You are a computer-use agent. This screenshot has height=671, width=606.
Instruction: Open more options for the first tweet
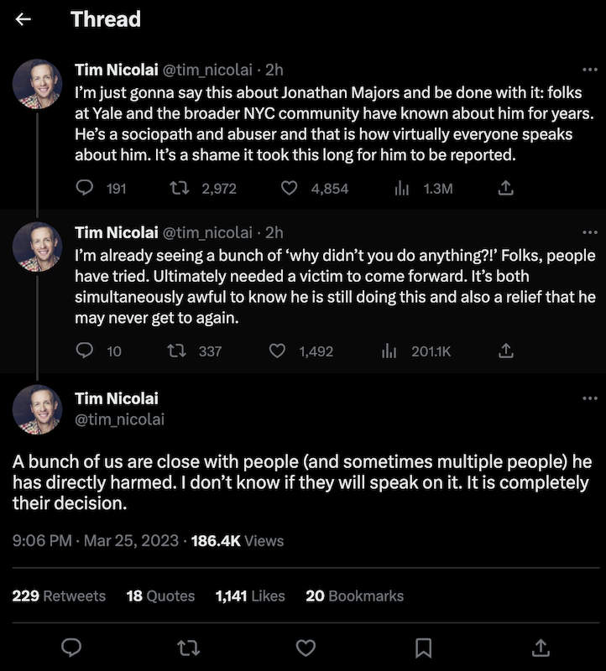point(589,70)
